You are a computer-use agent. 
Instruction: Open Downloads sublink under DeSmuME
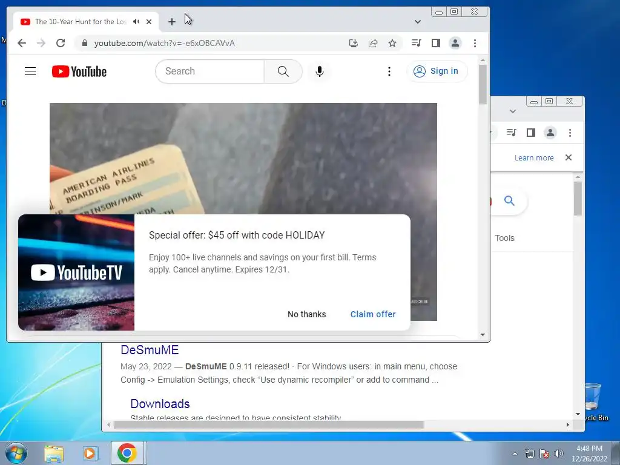click(160, 404)
